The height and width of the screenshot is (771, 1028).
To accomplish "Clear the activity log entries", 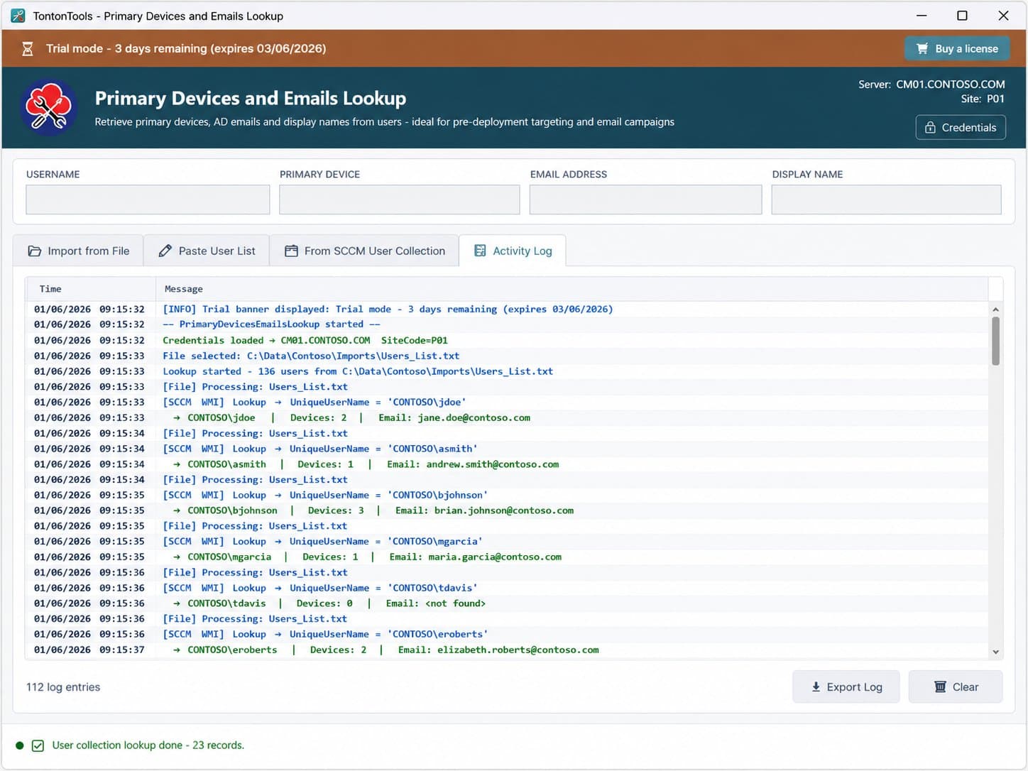I will pyautogui.click(x=956, y=687).
